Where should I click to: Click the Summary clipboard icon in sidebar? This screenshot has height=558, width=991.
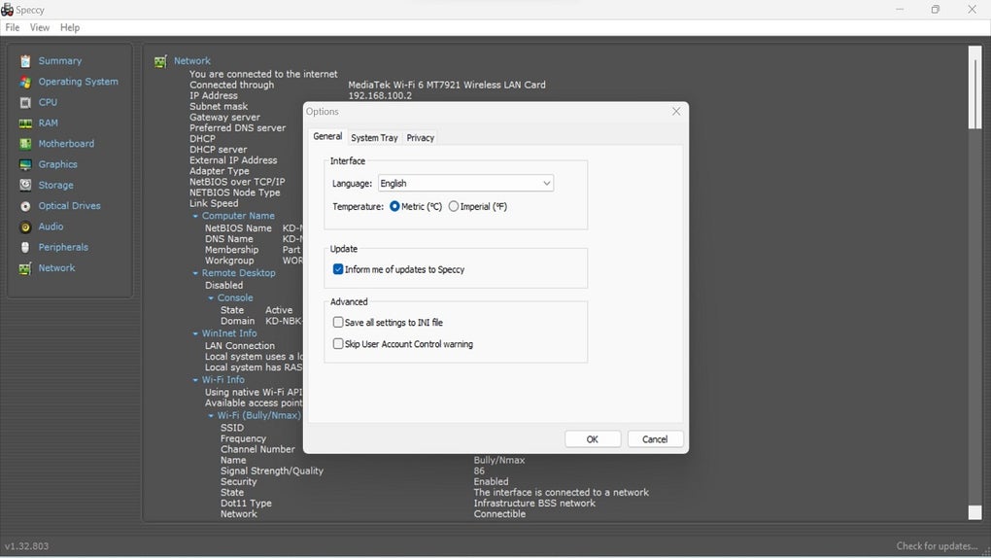[x=25, y=60]
